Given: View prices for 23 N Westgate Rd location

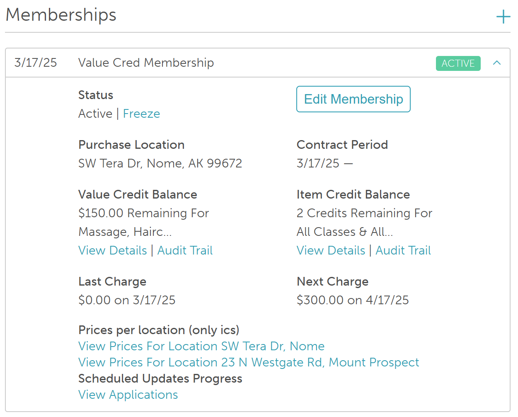Looking at the screenshot, I should [249, 362].
